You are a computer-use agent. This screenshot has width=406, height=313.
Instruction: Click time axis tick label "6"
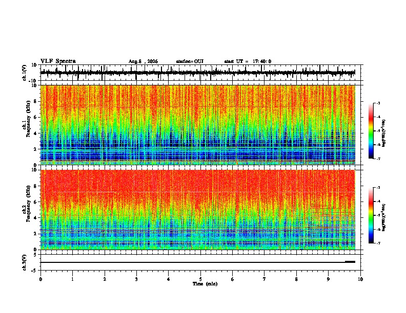pos(233,279)
